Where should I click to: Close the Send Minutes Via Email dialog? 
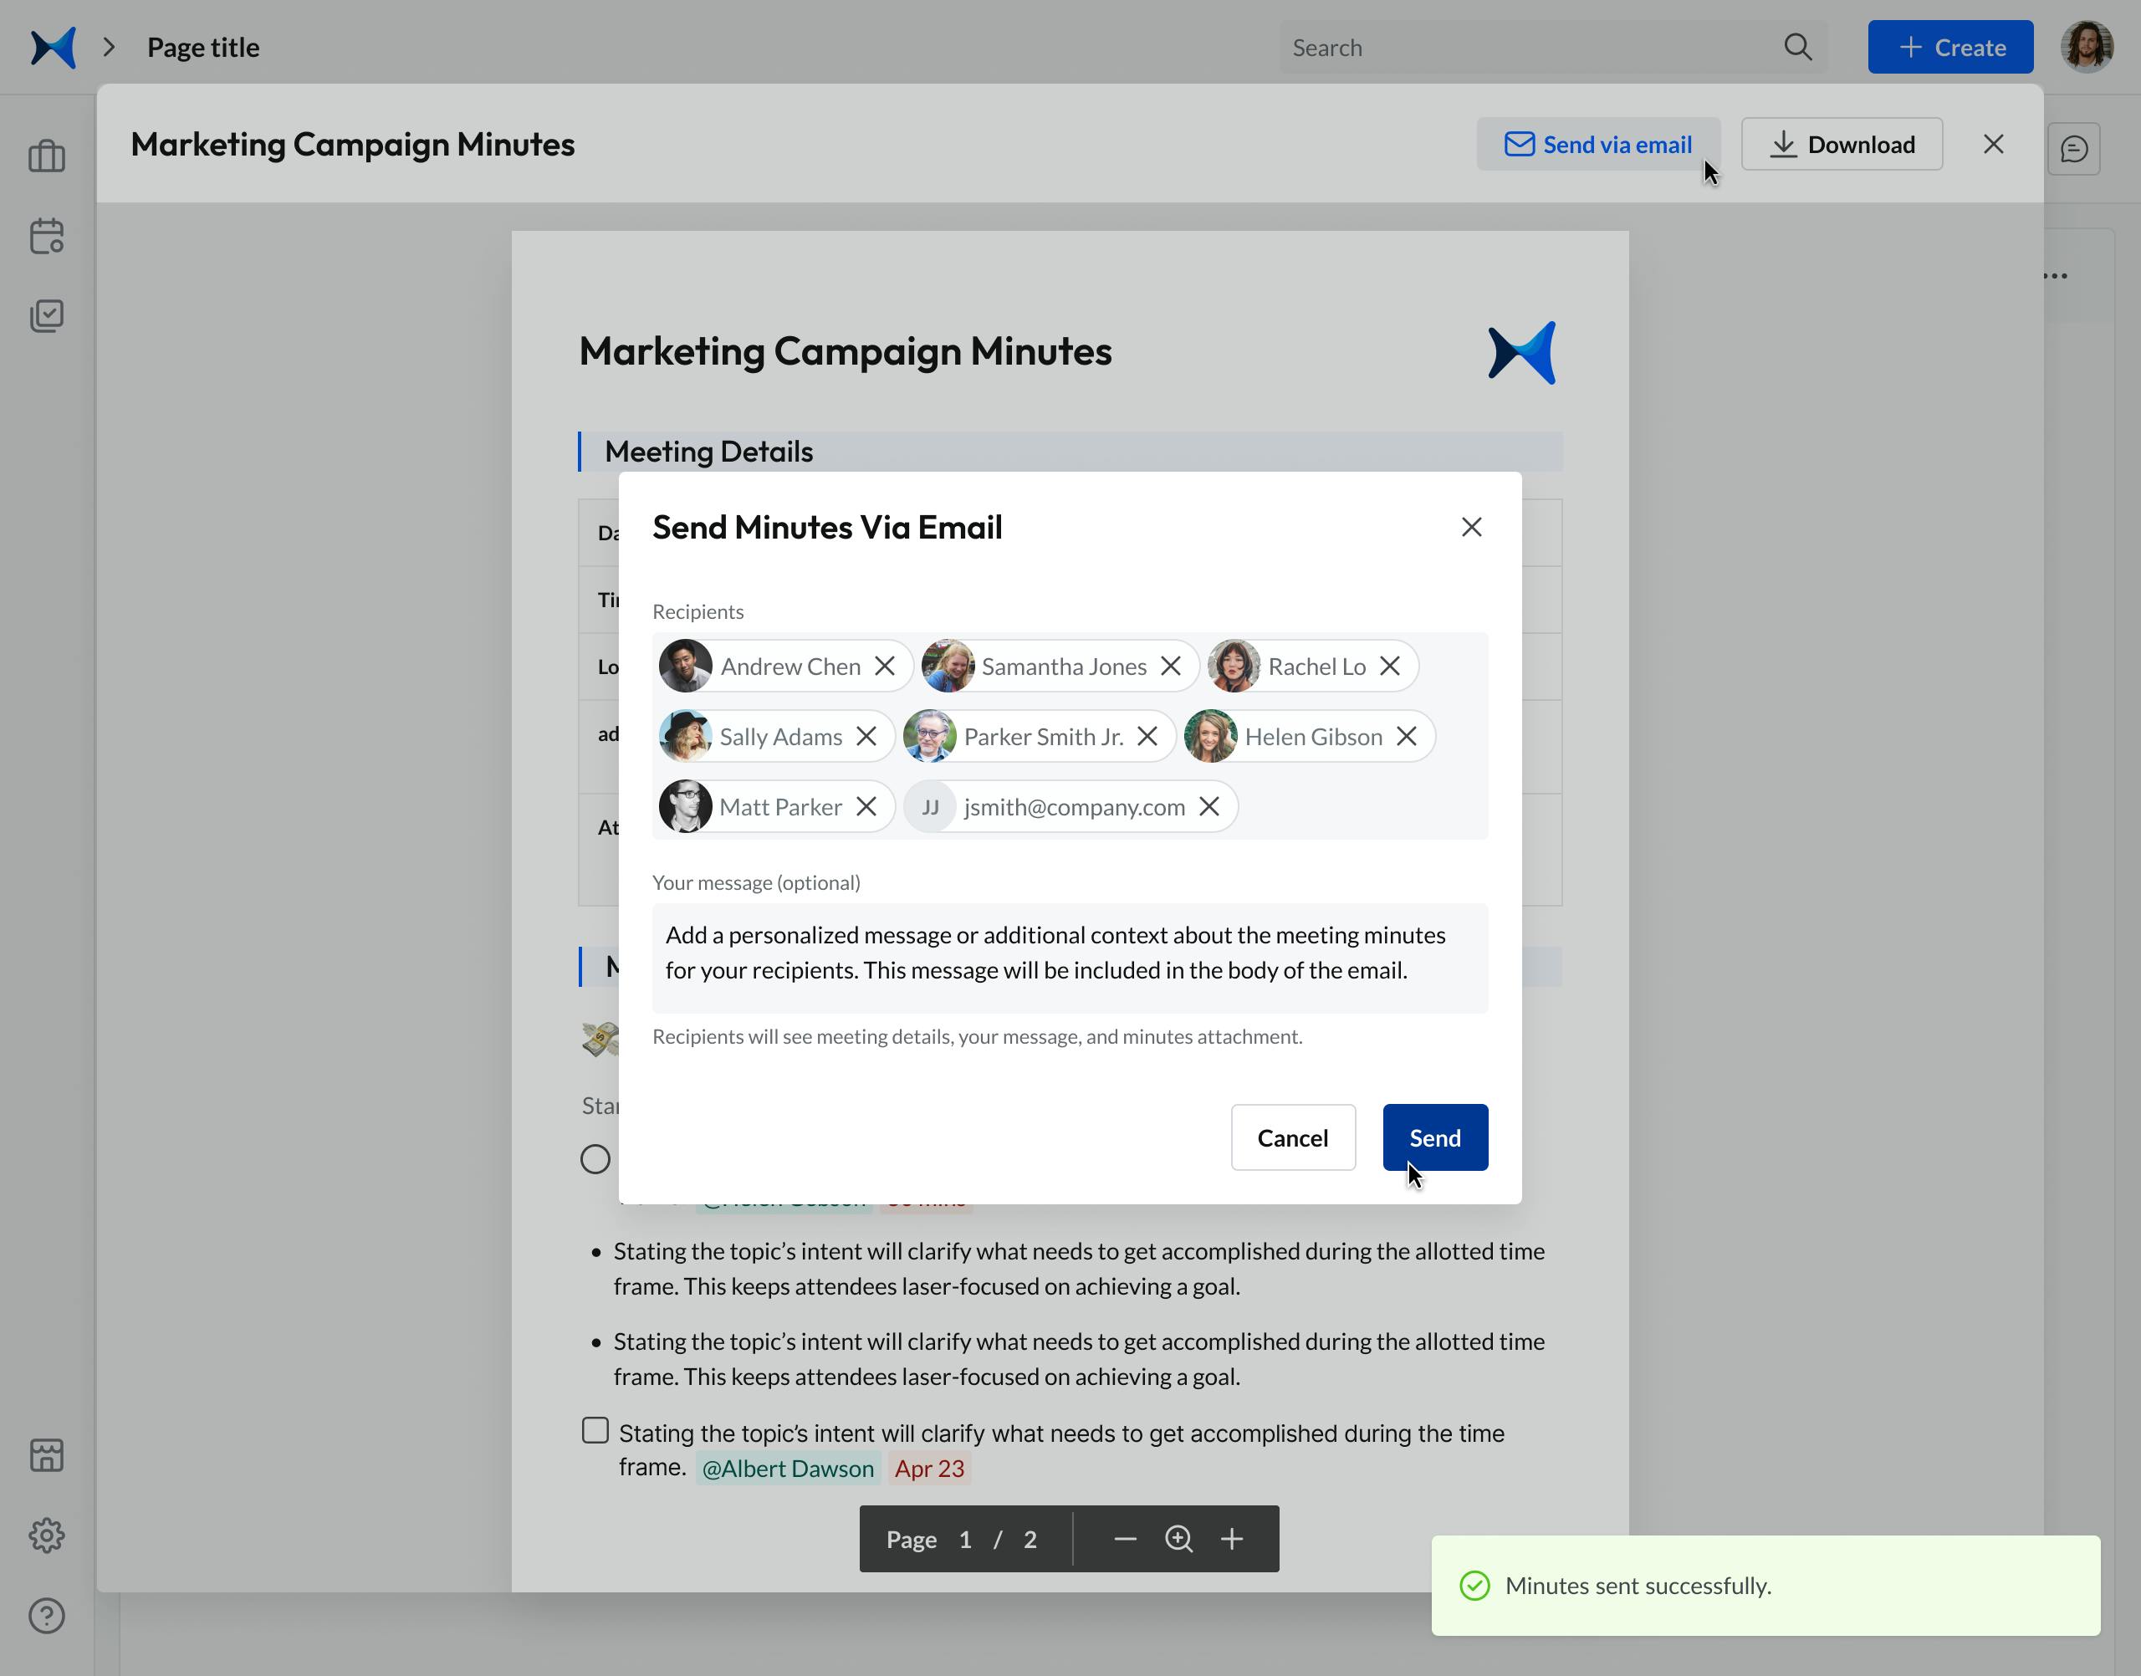pos(1471,527)
